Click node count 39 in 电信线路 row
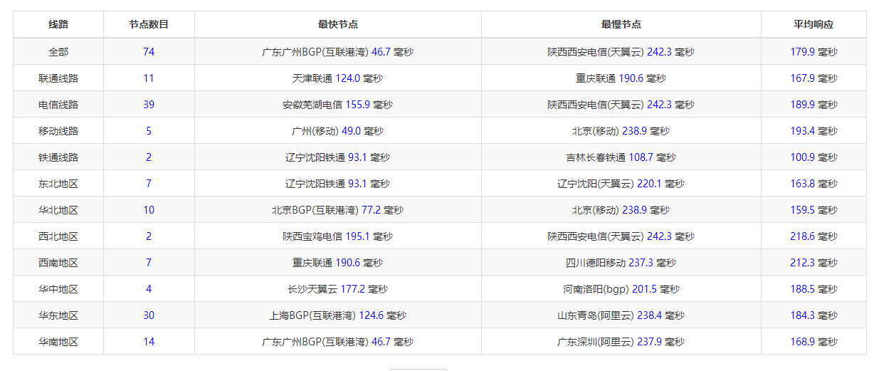The height and width of the screenshot is (371, 874). click(149, 105)
